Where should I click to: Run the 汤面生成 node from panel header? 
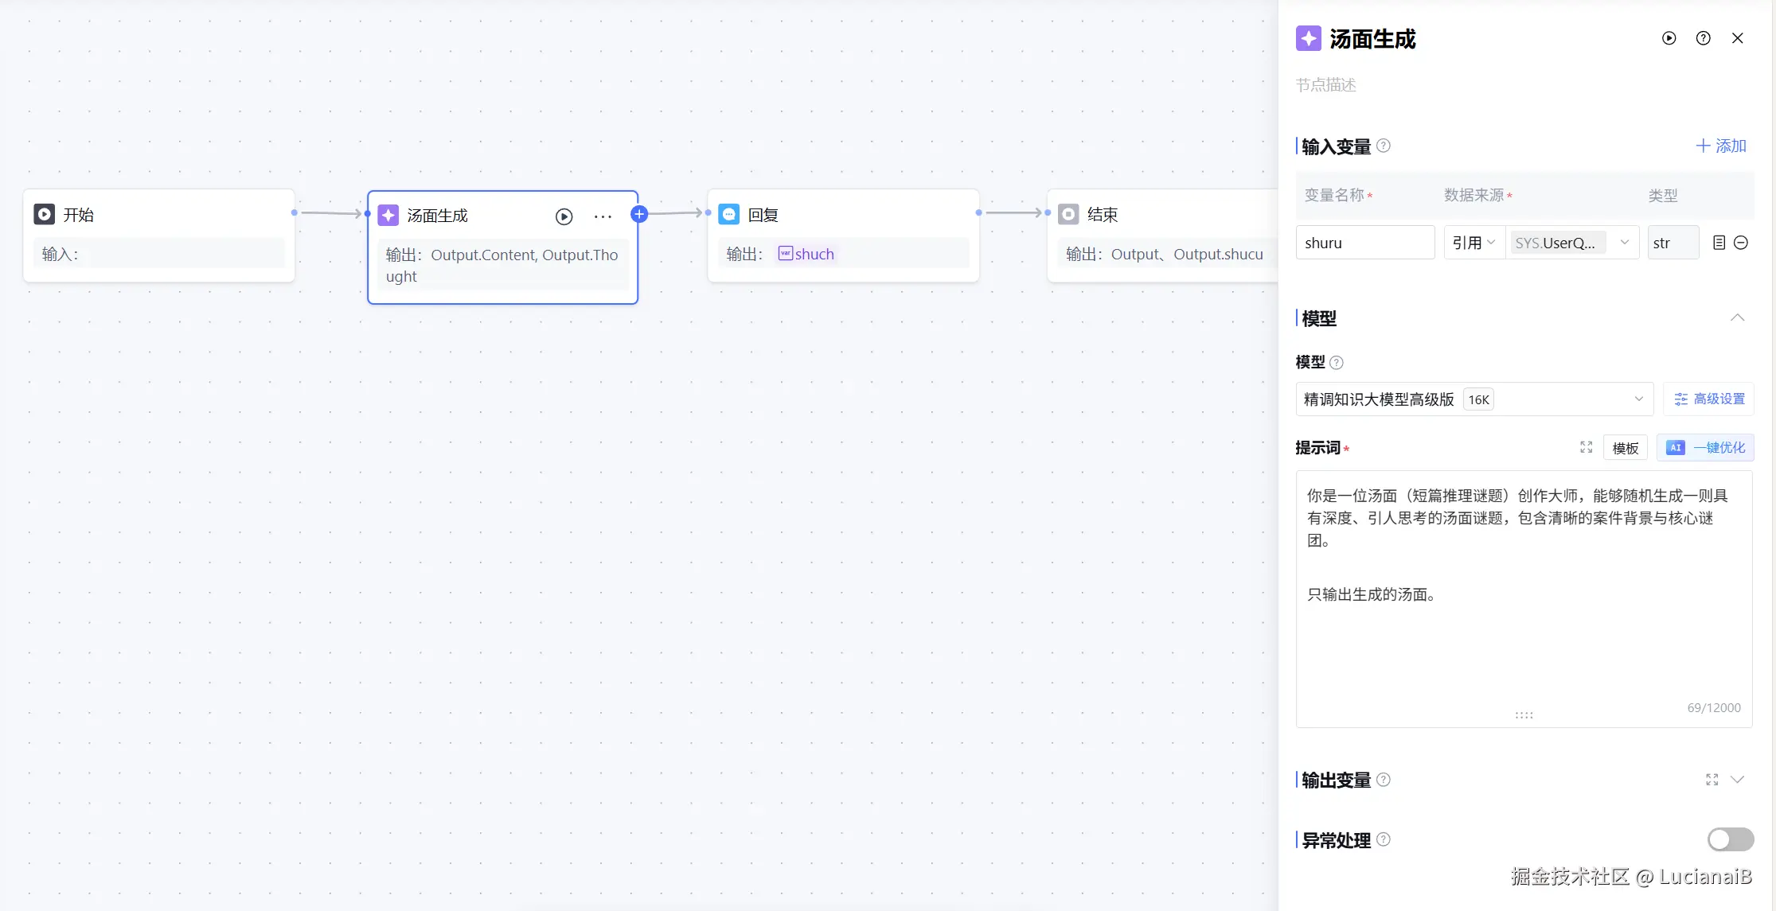pos(1669,38)
